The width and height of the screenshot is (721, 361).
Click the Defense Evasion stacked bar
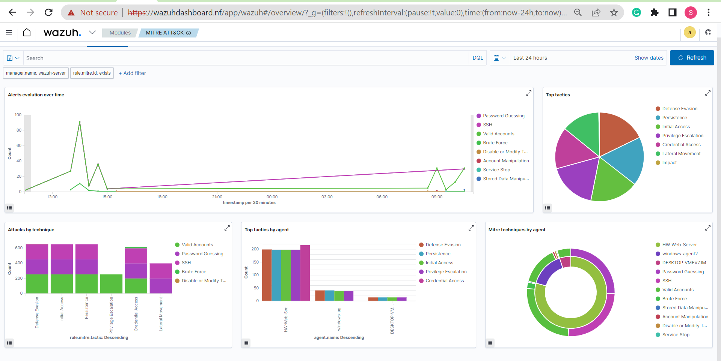(x=37, y=268)
